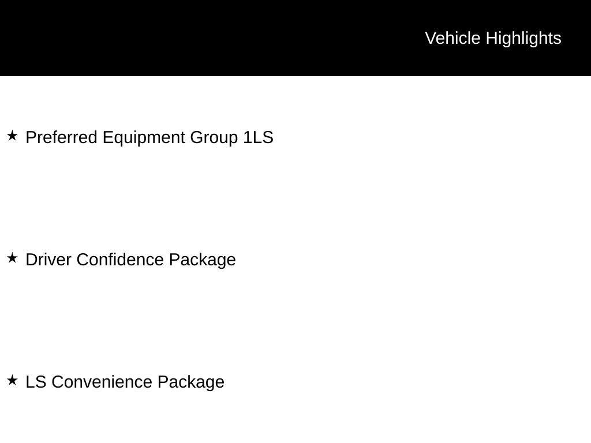591x443 pixels.
Task: Click the Vehicle Highlights heading
Action: pyautogui.click(x=493, y=38)
